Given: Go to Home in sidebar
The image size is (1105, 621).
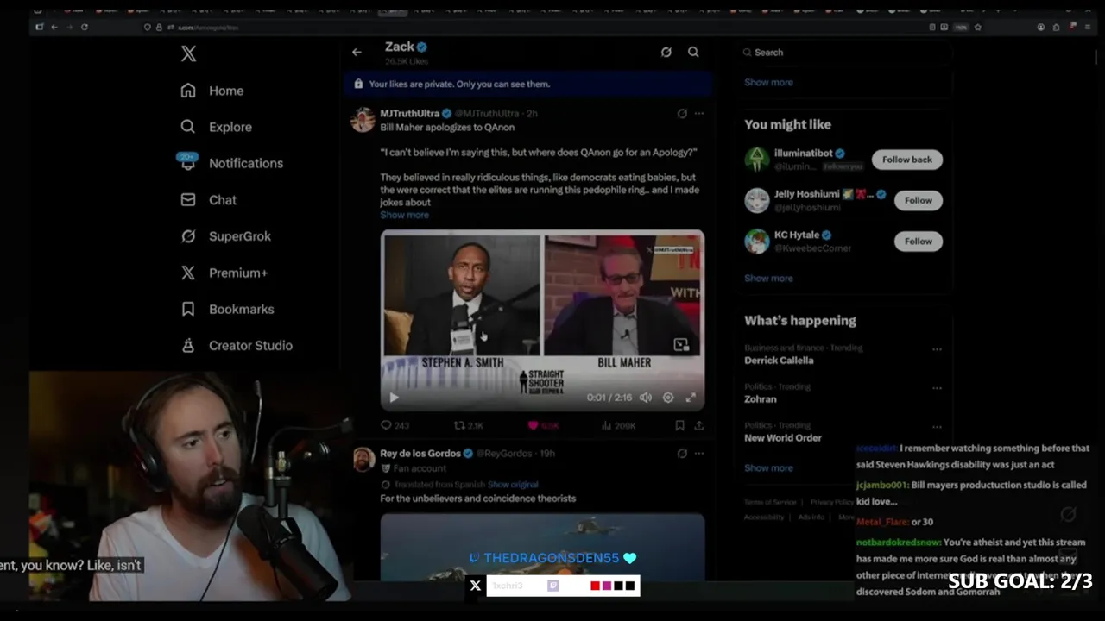Looking at the screenshot, I should (x=212, y=91).
